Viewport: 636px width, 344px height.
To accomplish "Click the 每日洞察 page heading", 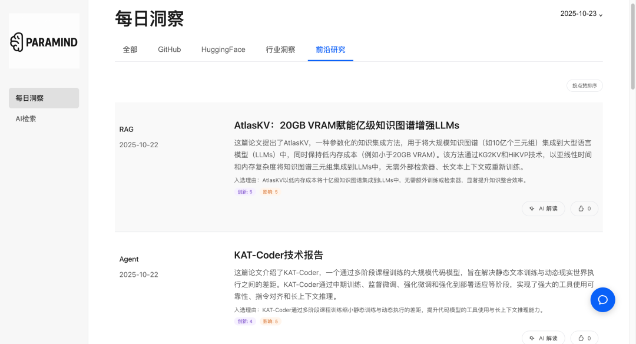I will (x=149, y=19).
